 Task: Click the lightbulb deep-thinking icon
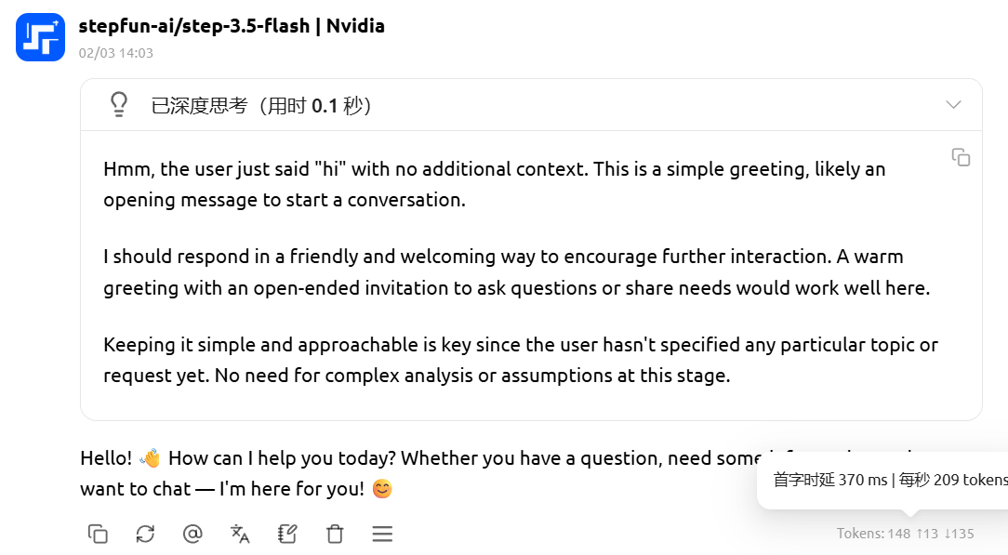(119, 104)
